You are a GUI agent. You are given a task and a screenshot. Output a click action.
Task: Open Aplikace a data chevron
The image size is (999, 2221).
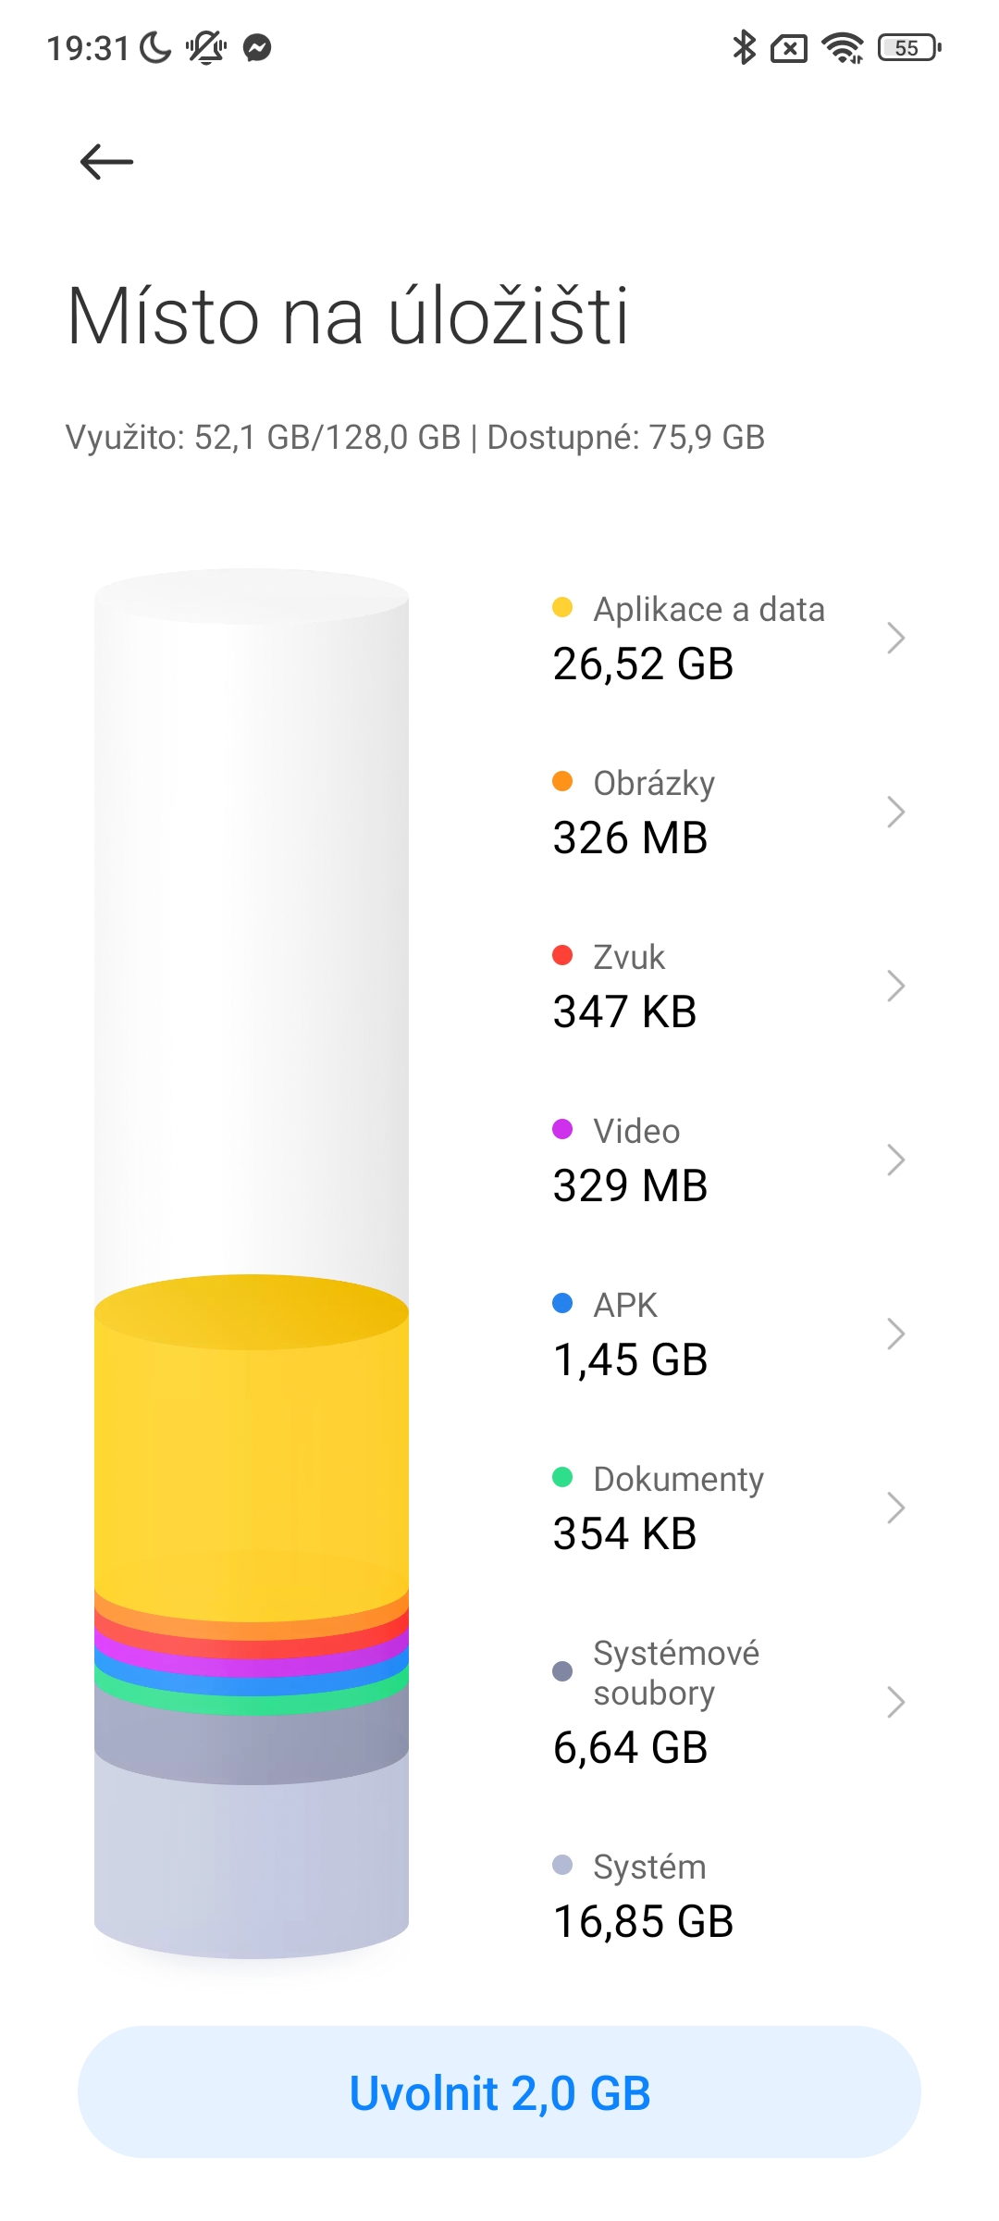tap(894, 638)
